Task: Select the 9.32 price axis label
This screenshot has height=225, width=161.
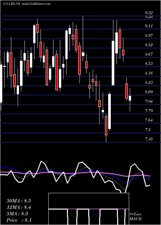Action: coord(149,13)
